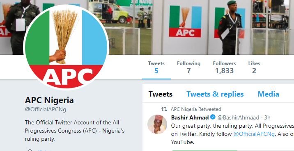Viewport: 294px width, 151px height.
Task: Click the APC Nigeria profile name
Action: click(x=49, y=100)
